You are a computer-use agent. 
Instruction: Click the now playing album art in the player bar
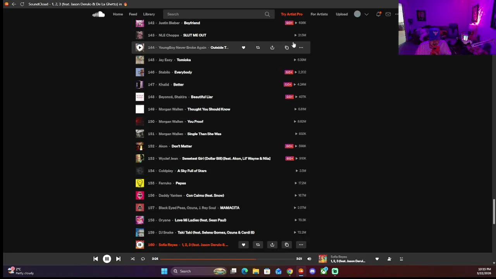pos(323,259)
